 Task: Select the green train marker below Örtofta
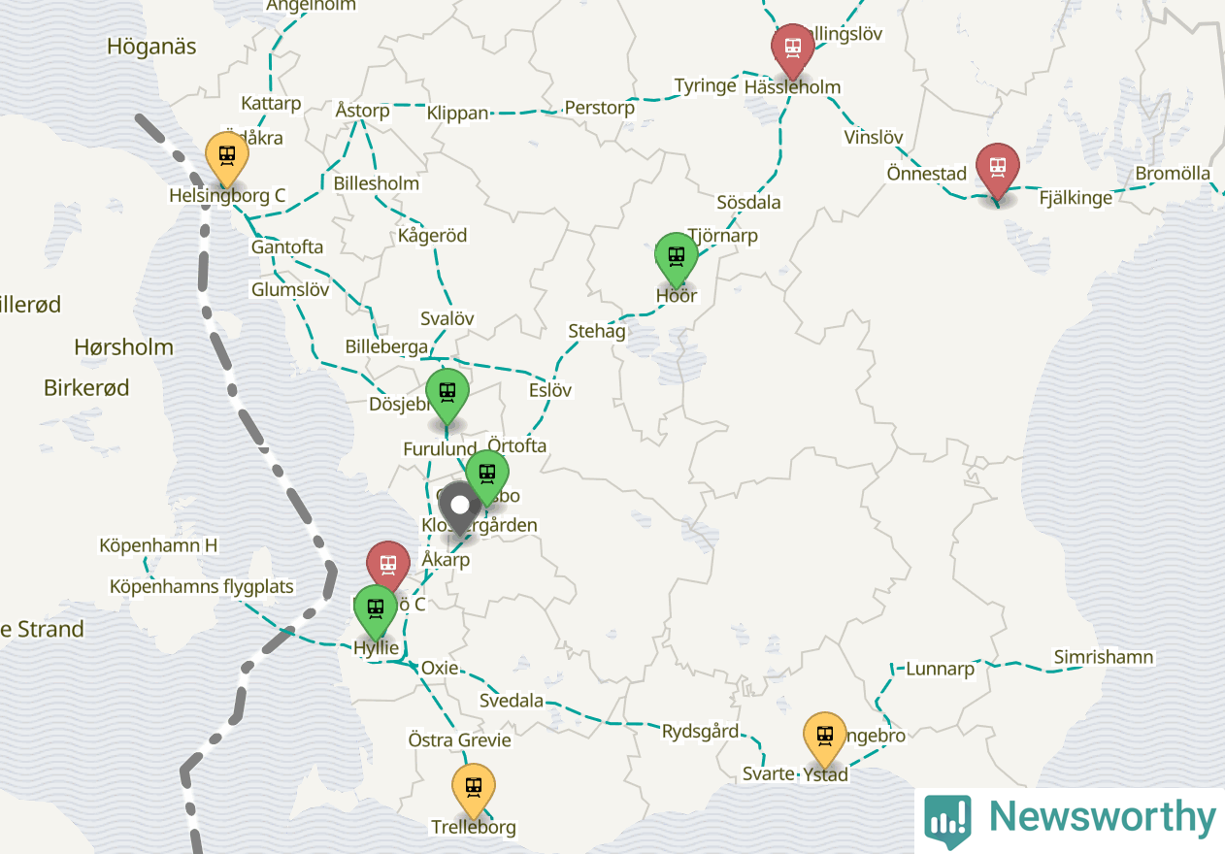pyautogui.click(x=487, y=477)
